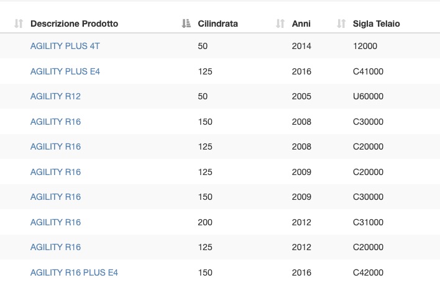Open AGILITY R16 125cc 2012 link

55,247
